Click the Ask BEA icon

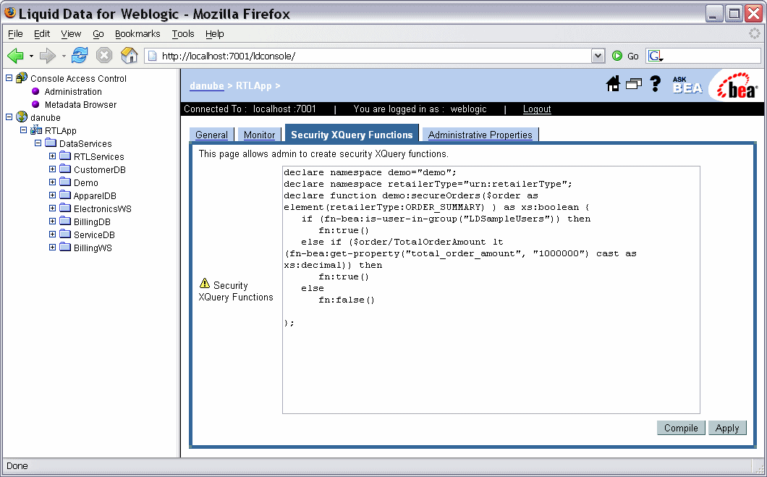(687, 85)
